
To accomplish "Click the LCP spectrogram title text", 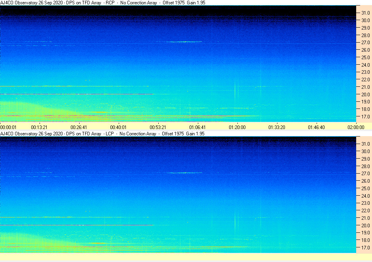I will [x=102, y=134].
